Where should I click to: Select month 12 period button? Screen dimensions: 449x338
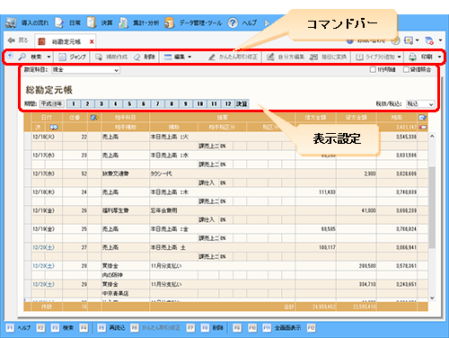tap(228, 104)
